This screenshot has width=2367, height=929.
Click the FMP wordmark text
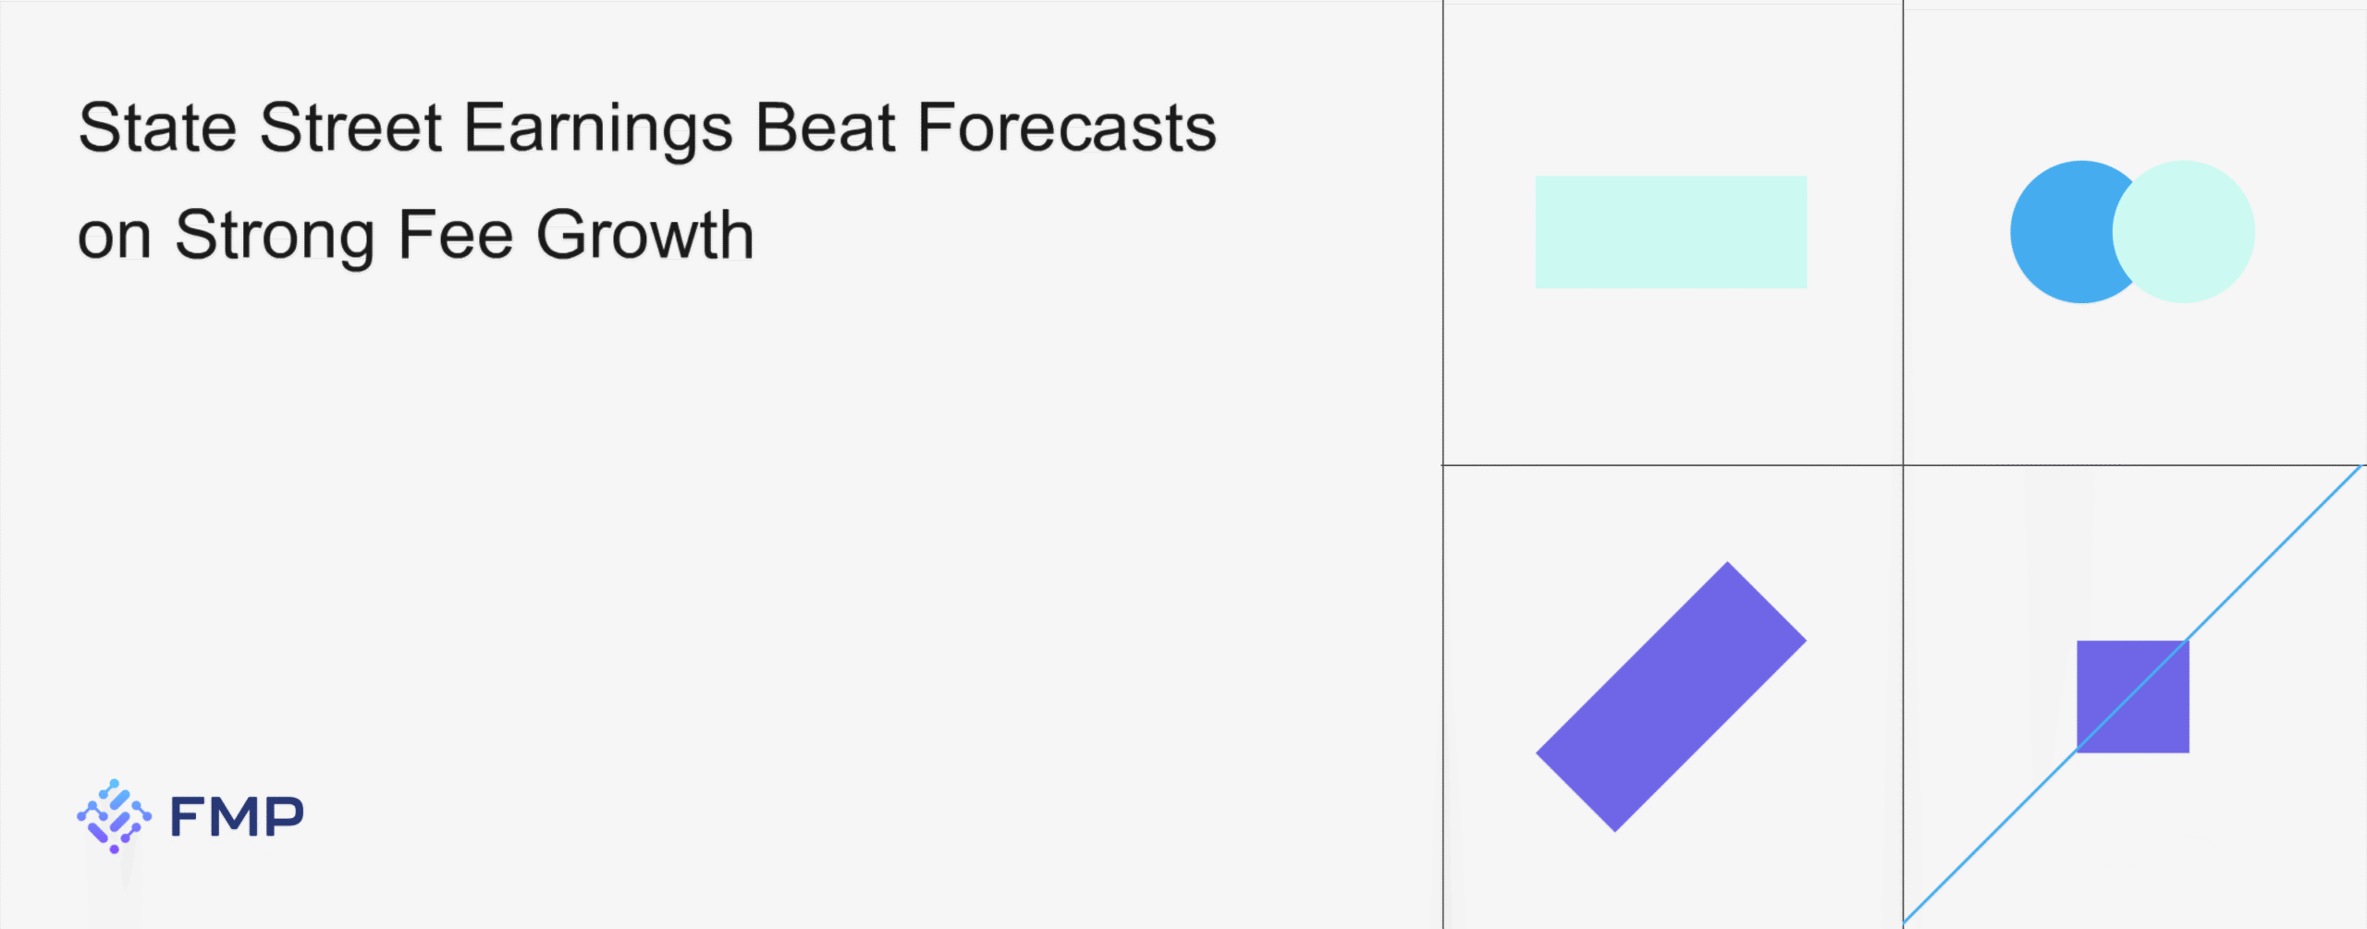(237, 817)
